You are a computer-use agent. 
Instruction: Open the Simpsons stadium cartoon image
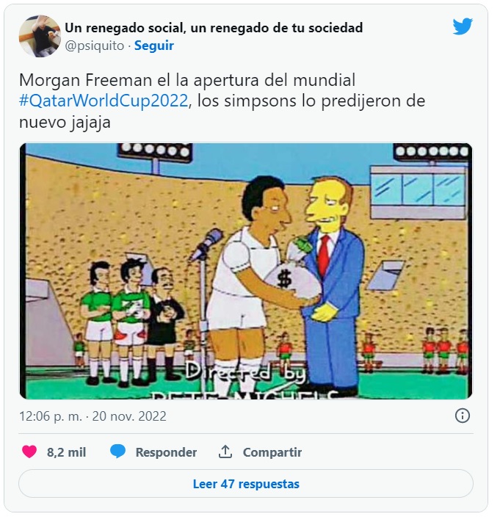coord(246,271)
